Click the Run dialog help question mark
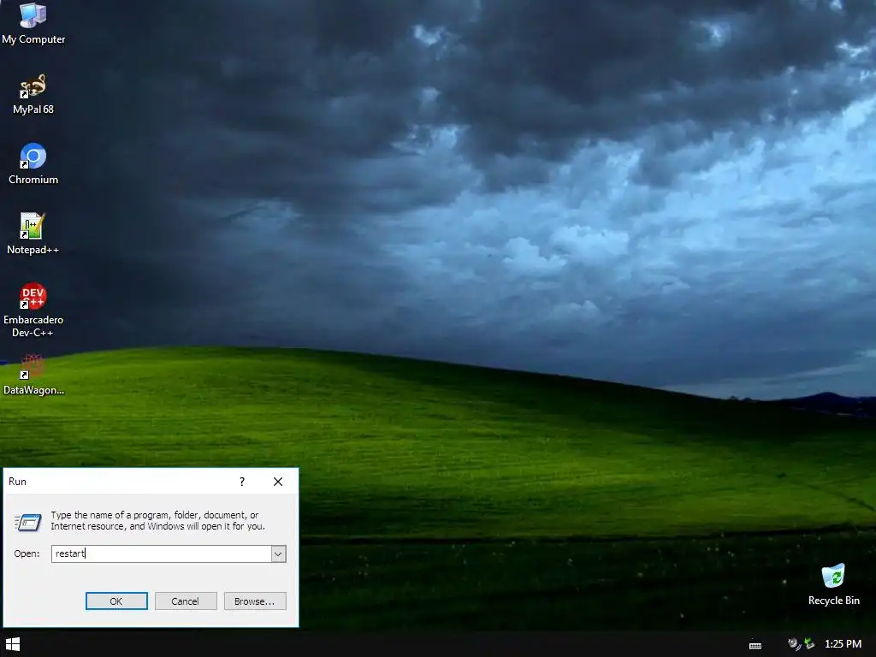The height and width of the screenshot is (657, 876). coord(242,482)
